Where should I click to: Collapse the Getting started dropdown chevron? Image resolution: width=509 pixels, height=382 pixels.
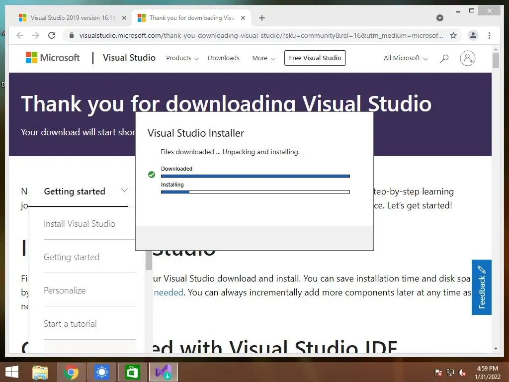coord(124,191)
